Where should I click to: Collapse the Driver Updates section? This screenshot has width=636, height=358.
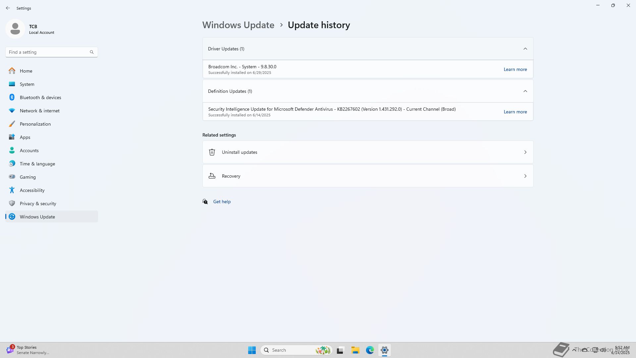(525, 49)
